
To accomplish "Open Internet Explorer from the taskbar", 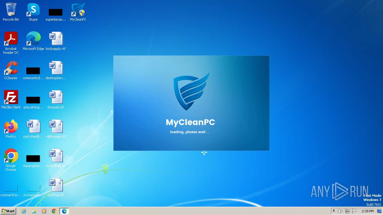I will pos(24,211).
